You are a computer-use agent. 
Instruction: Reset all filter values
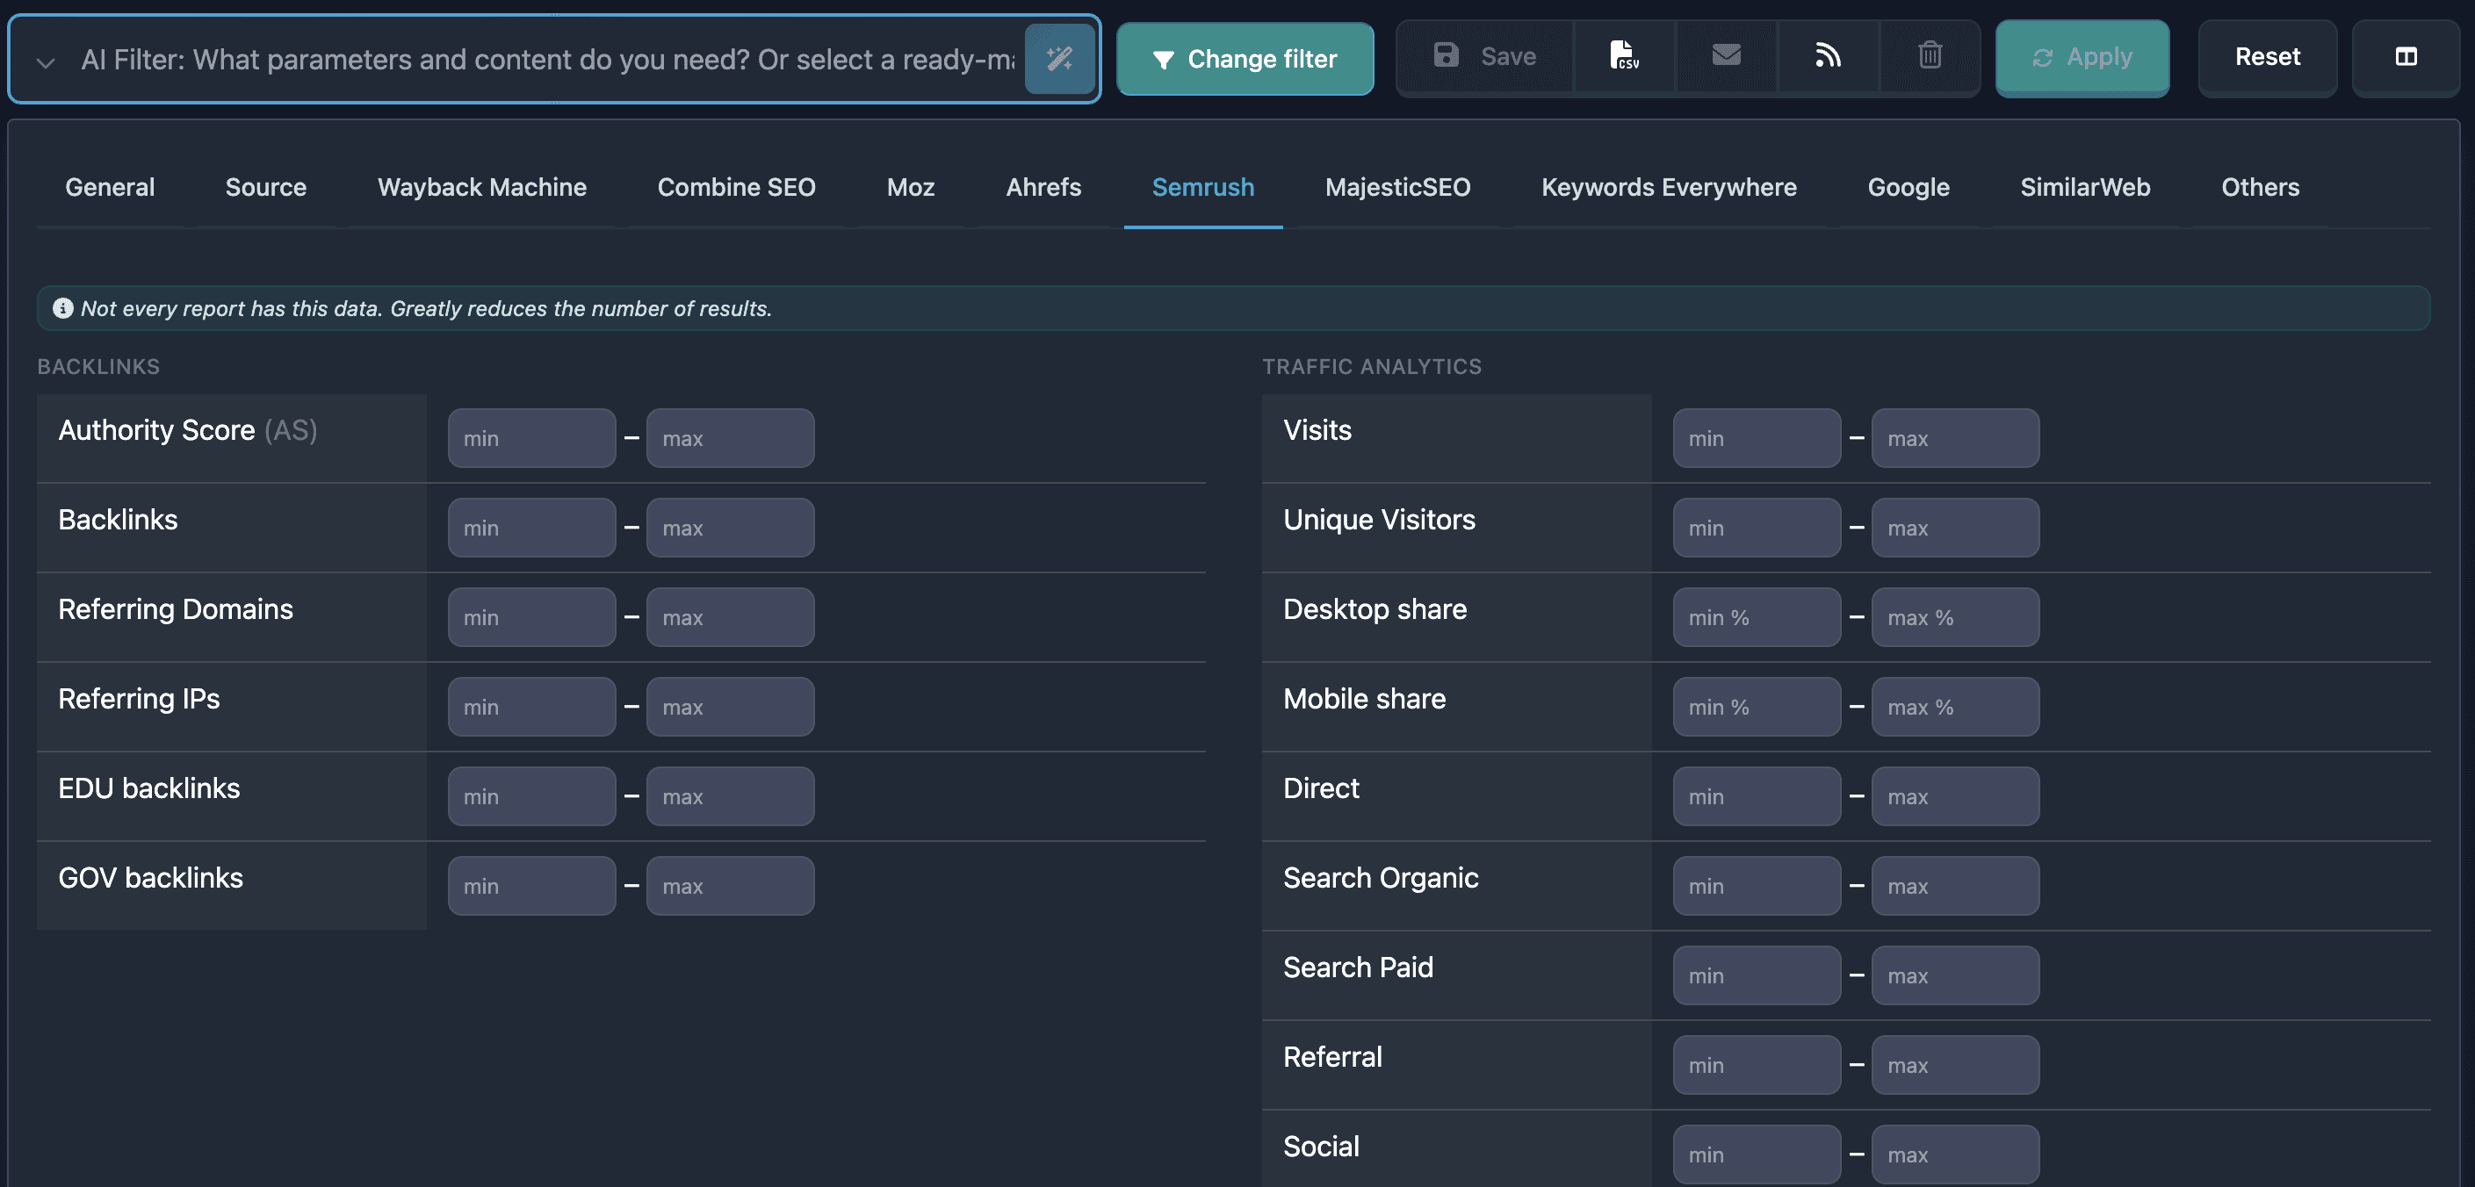(2268, 57)
